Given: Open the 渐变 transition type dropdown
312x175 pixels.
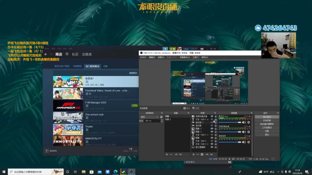Looking at the screenshot, I should point(149,117).
